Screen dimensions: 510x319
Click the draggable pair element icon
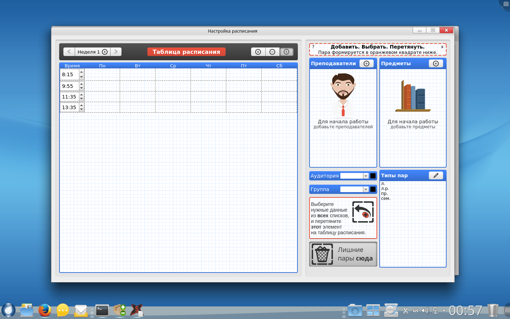363,212
